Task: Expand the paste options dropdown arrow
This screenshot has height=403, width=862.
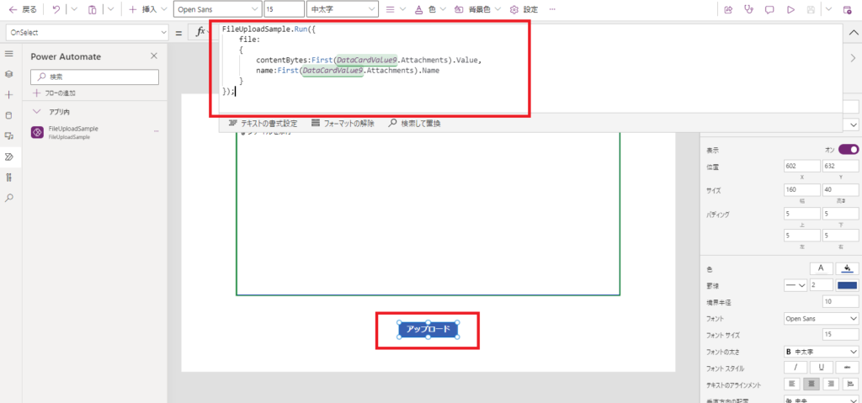Action: point(110,9)
